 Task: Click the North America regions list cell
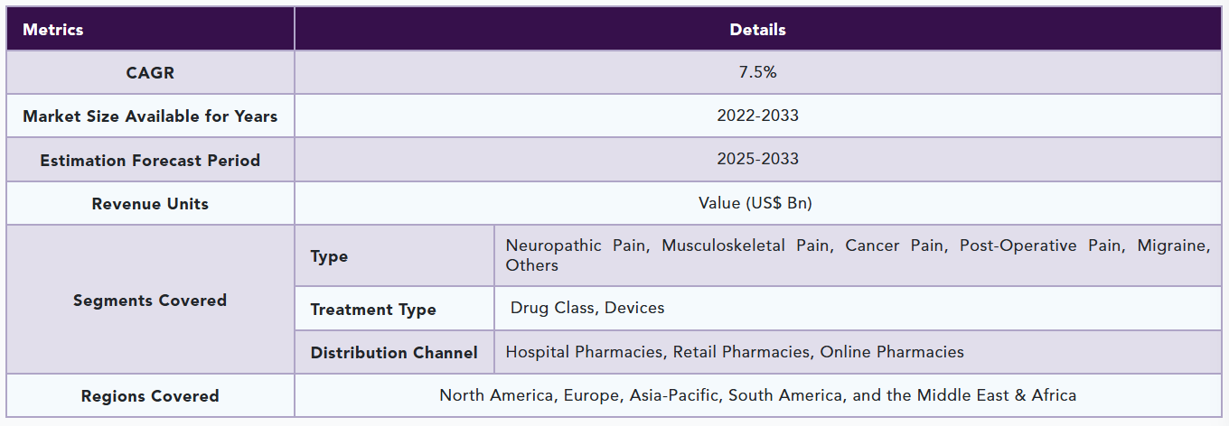[x=757, y=395]
